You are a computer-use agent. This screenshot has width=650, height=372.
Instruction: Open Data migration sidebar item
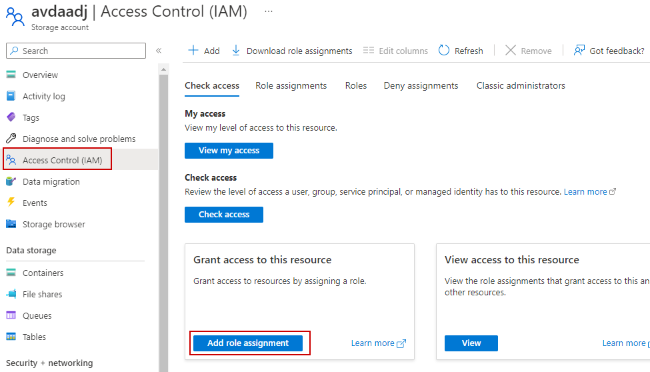tap(51, 182)
